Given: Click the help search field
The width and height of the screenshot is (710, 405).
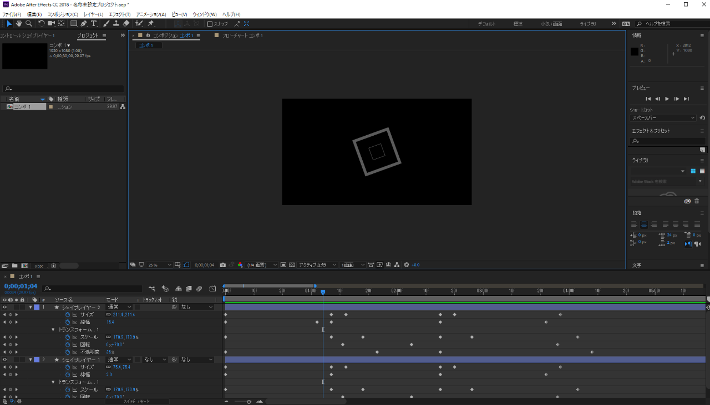Looking at the screenshot, I should tap(671, 24).
